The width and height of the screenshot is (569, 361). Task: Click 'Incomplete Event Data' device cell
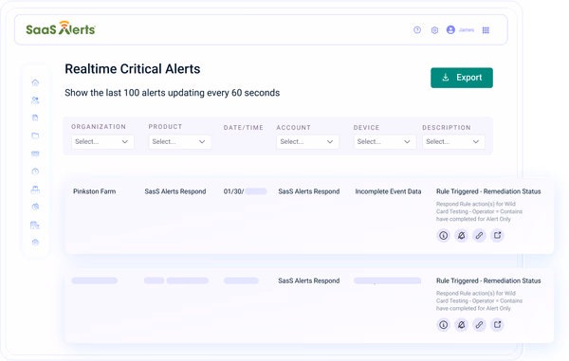click(388, 191)
